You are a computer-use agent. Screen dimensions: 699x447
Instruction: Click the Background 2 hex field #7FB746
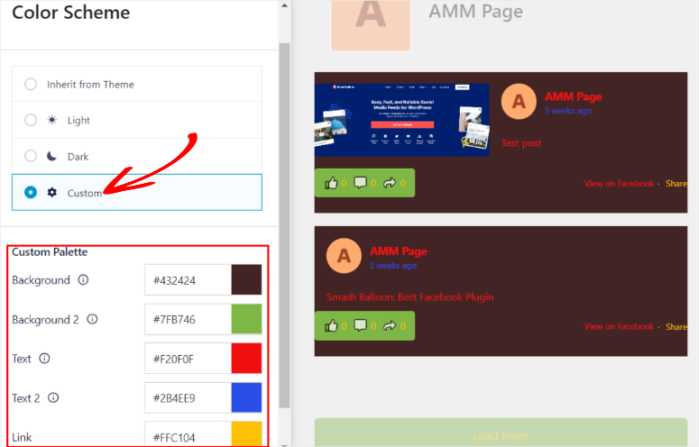pos(188,319)
